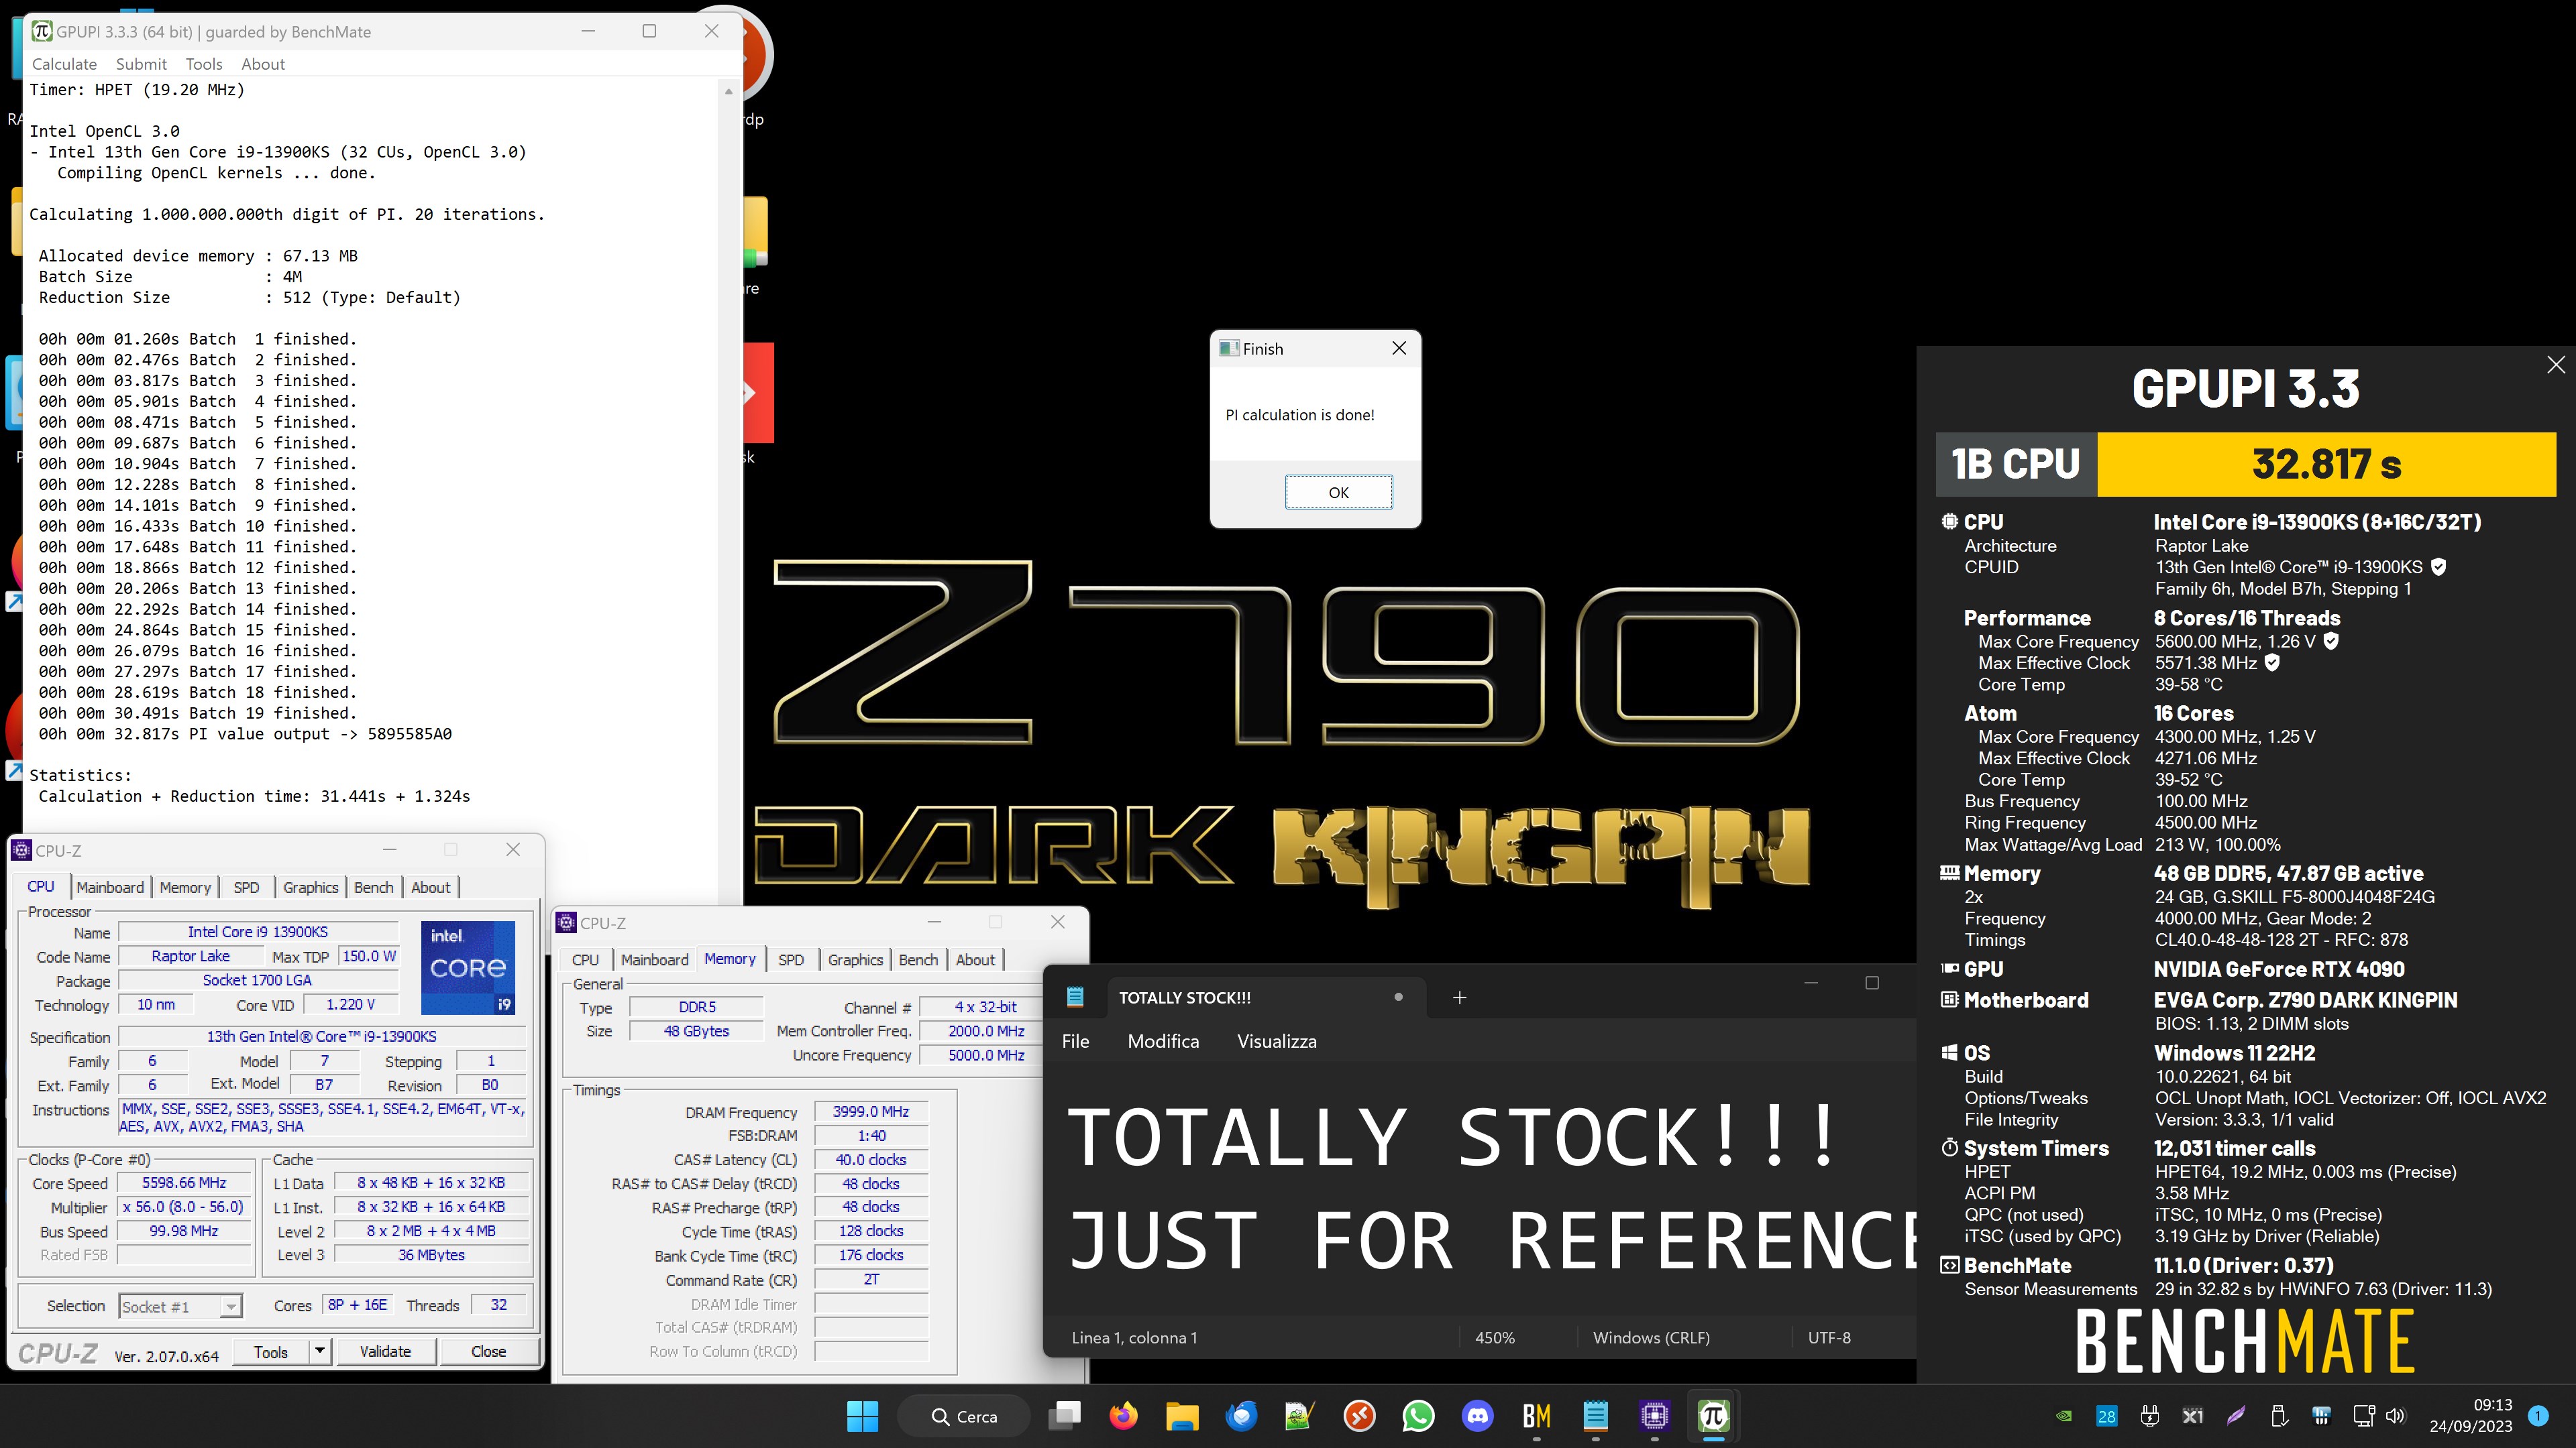Switch to Bench tab in left CPU-Z window
2576x1448 pixels.
click(x=374, y=888)
